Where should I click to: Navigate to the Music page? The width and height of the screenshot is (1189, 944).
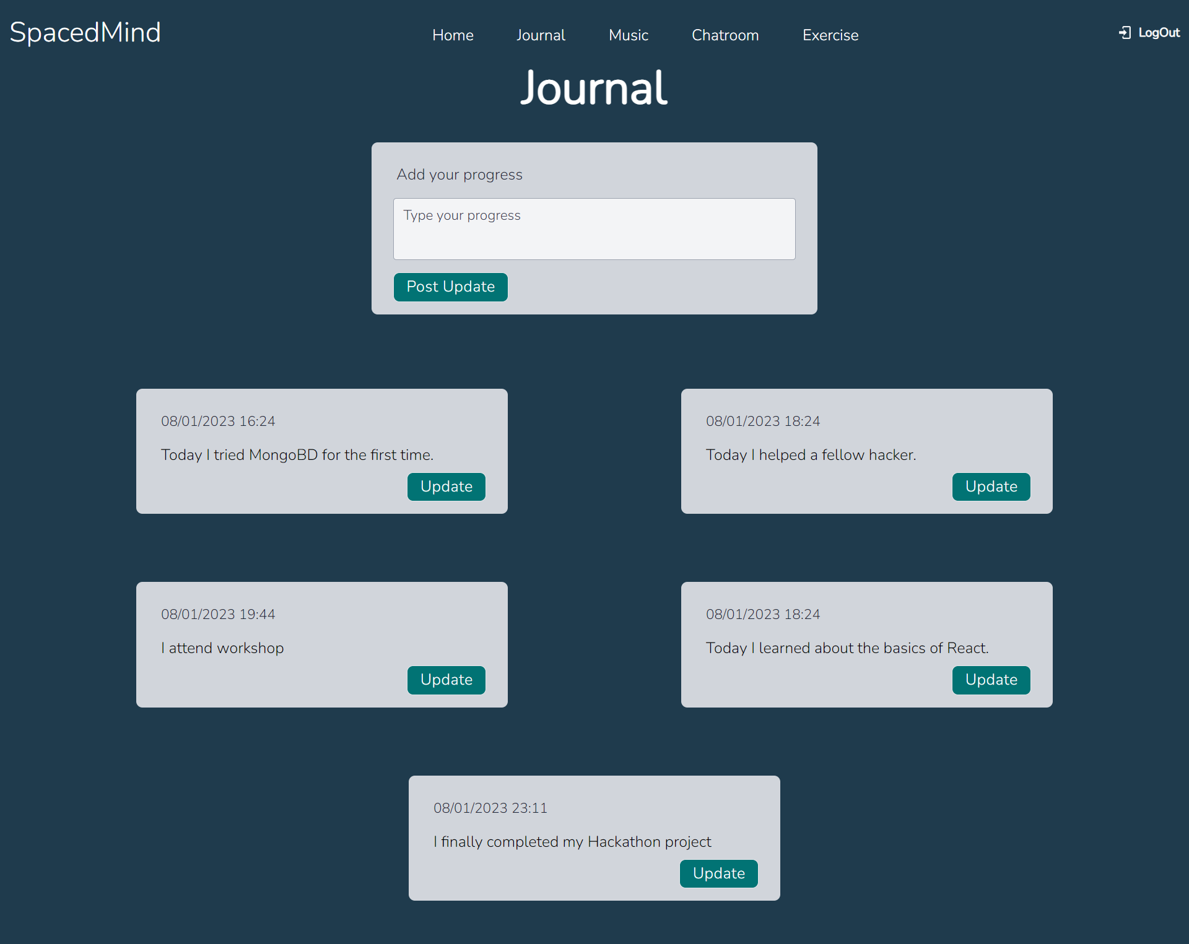click(x=628, y=35)
